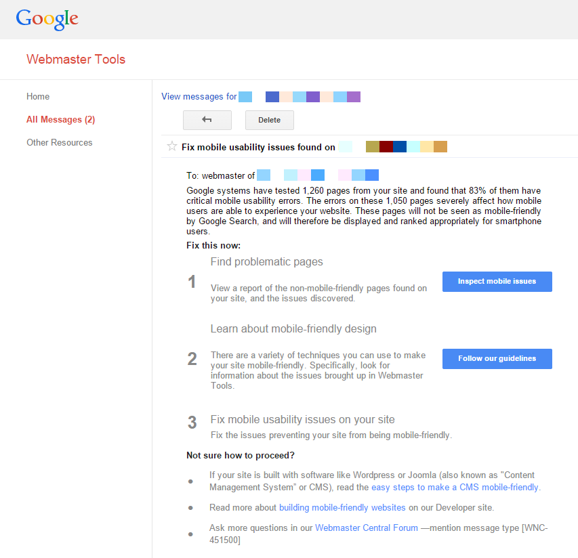578x558 pixels.
Task: Click 'Learn about mobile-friendly design' heading
Action: 293,329
